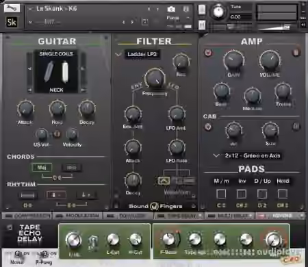Screen dimensions: 308x267
Task: Open the wrench instrument edit icon
Action: [x=12, y=8]
